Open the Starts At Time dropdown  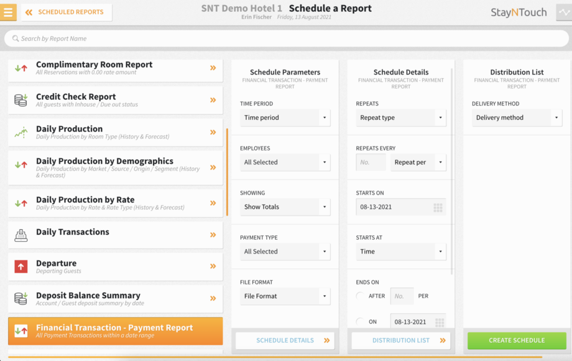(x=401, y=252)
